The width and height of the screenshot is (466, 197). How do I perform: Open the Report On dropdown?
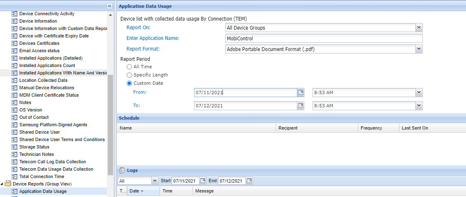419,28
